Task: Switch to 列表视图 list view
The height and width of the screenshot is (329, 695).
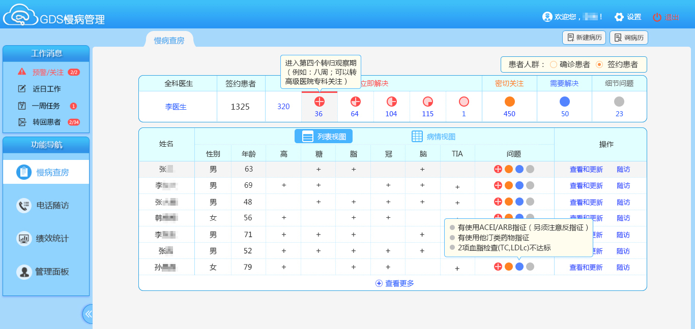Action: [324, 136]
